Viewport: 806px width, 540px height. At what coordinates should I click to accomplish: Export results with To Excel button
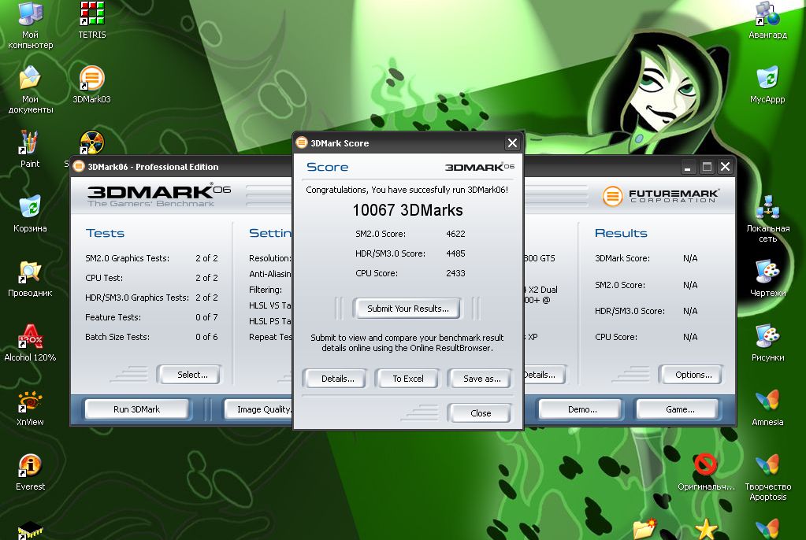pos(408,379)
